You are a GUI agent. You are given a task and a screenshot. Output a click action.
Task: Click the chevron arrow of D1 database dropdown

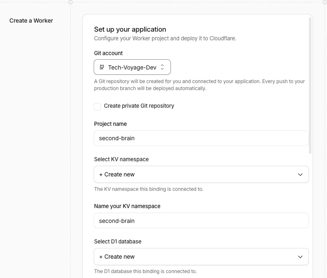click(x=300, y=257)
